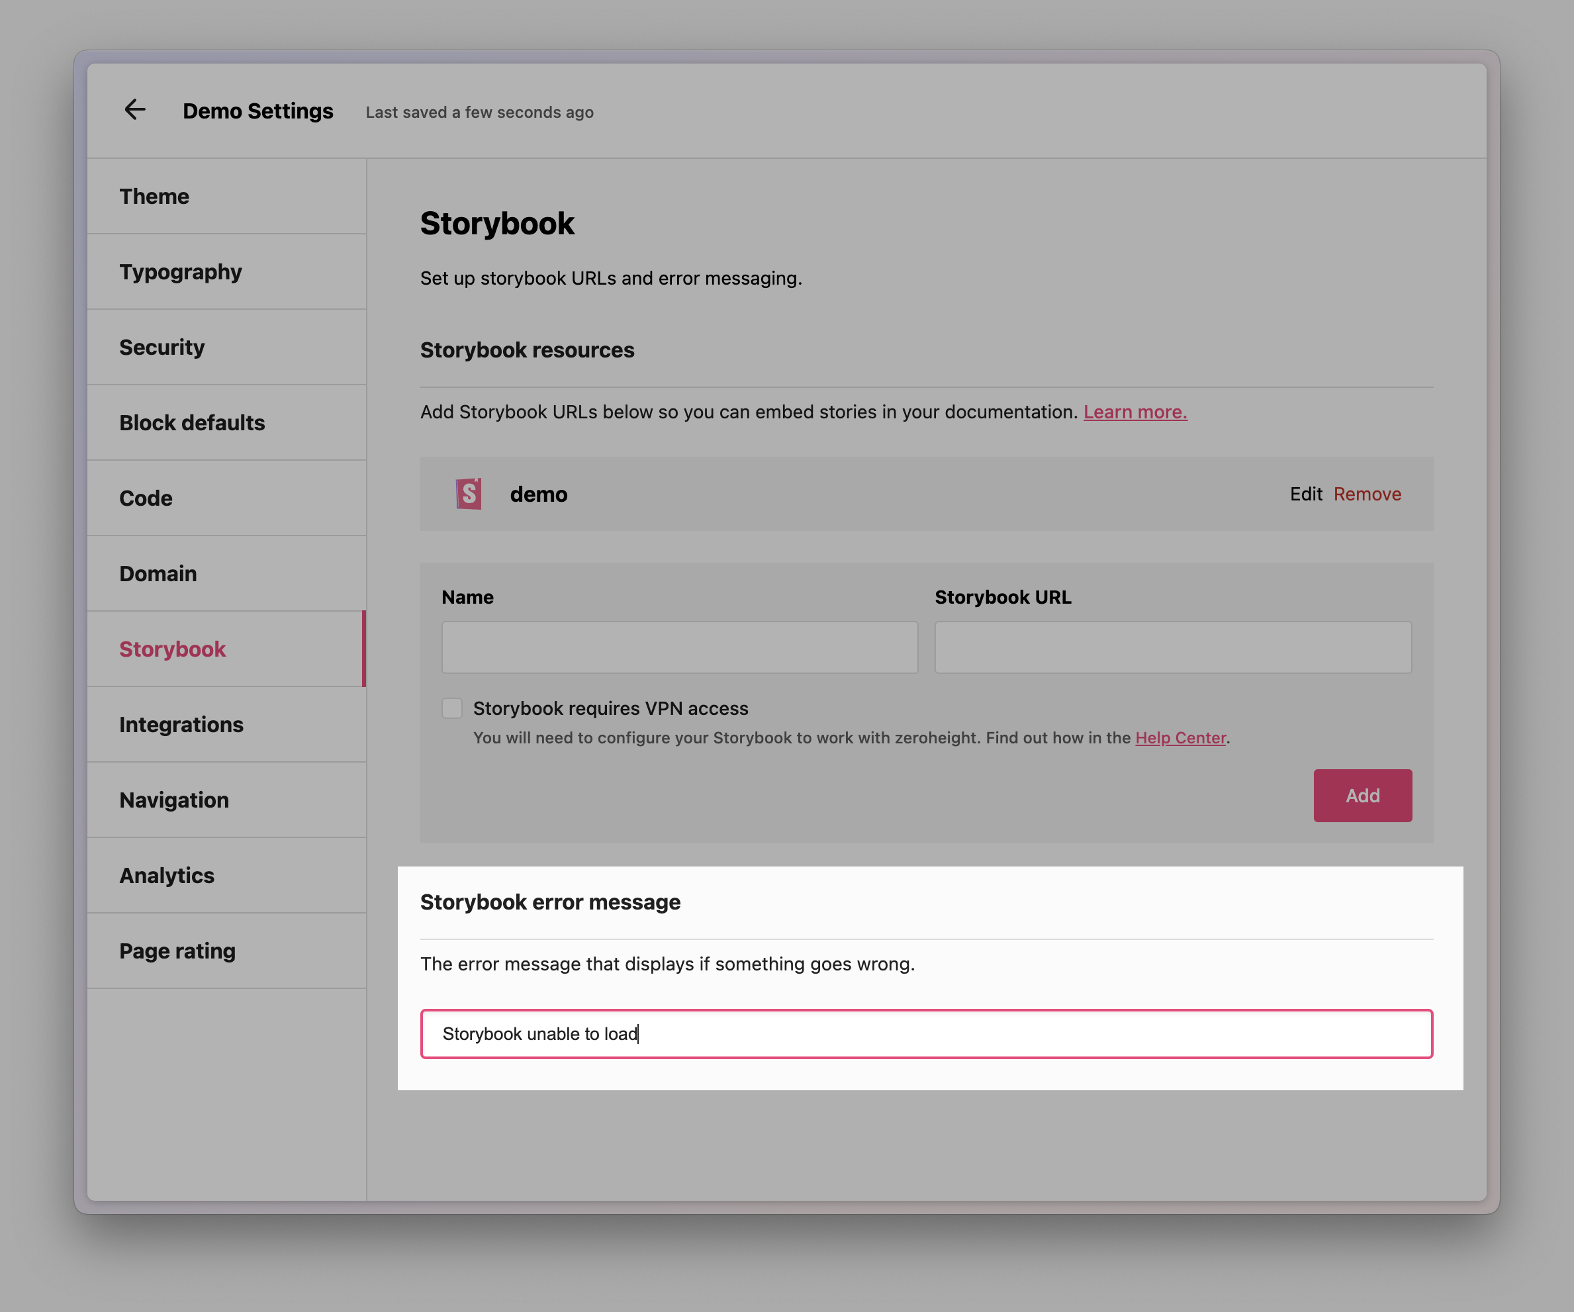Click 'Set up storybook URLs and error messaging.' text
Viewport: 1574px width, 1312px height.
[611, 278]
